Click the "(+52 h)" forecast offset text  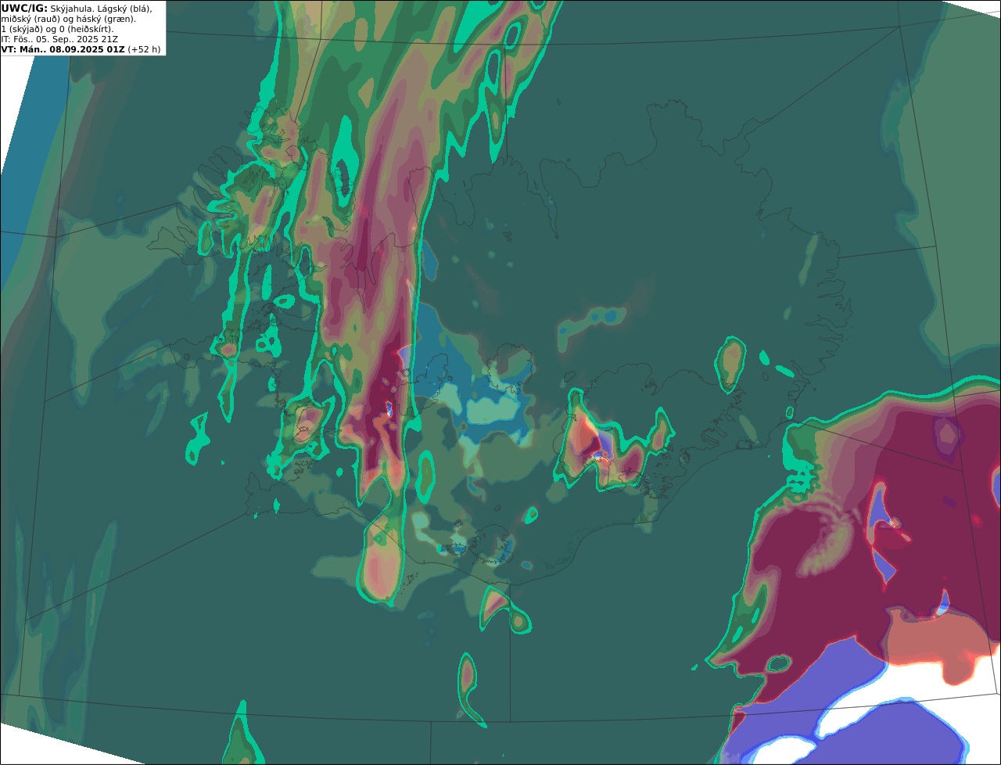pyautogui.click(x=145, y=49)
